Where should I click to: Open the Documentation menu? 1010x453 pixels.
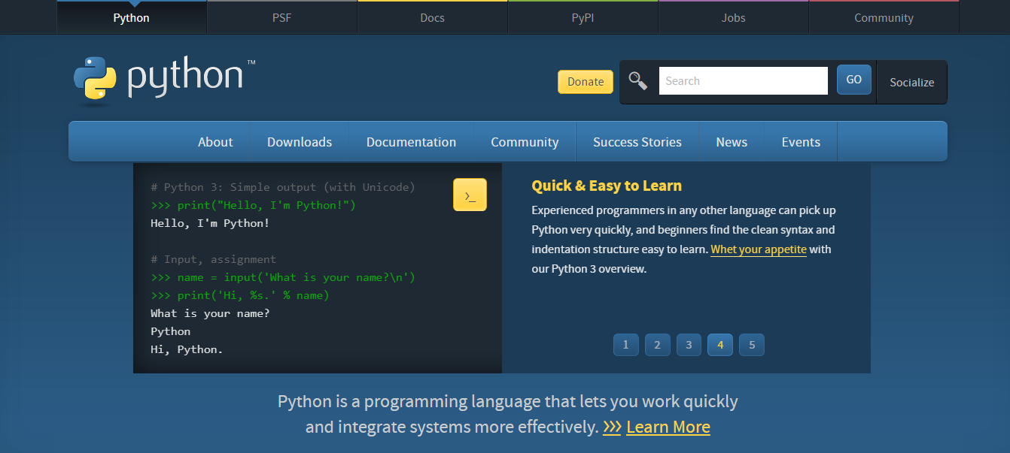(x=411, y=141)
